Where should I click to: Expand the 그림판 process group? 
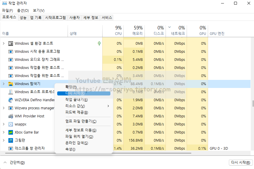[x=3, y=140]
